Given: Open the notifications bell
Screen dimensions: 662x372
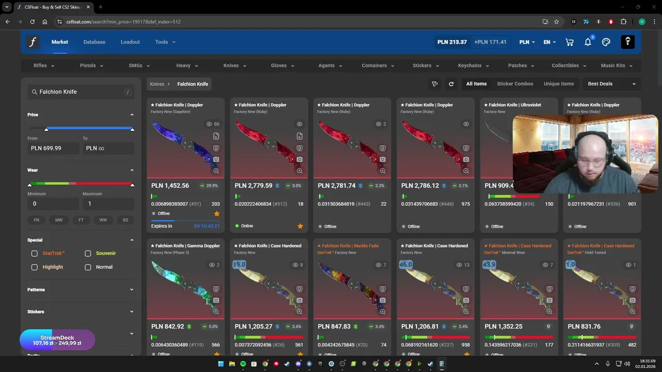Looking at the screenshot, I should [588, 42].
